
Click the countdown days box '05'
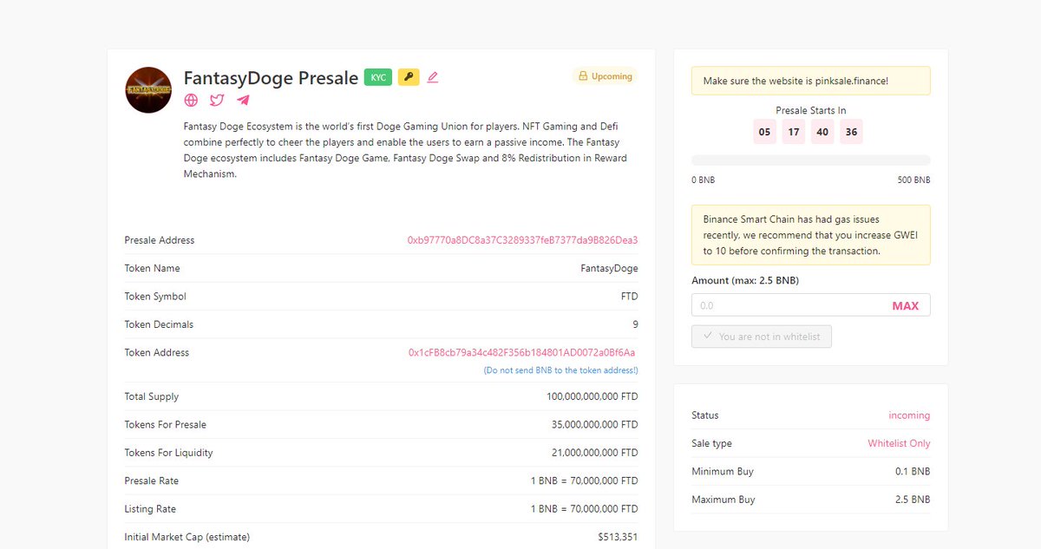coord(764,132)
